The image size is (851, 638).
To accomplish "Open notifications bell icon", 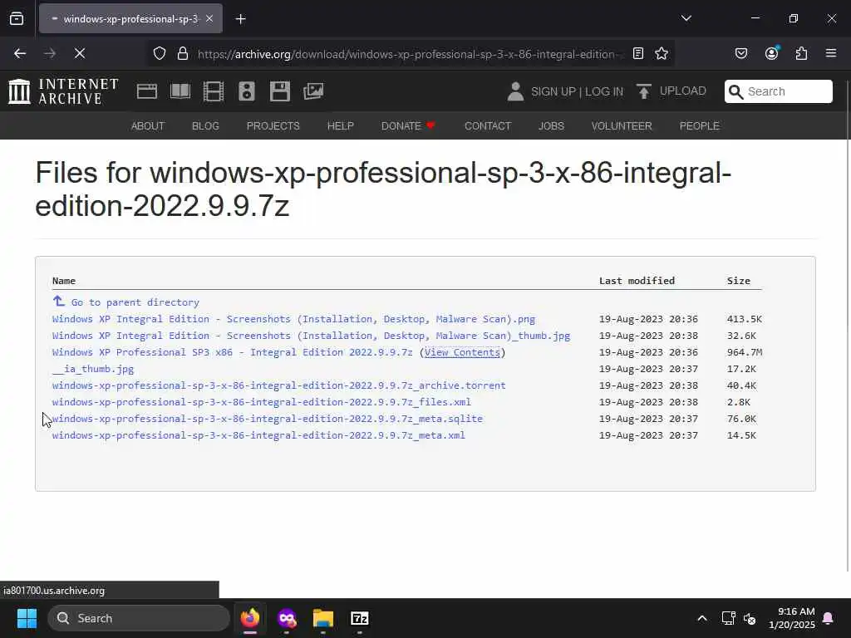I will click(829, 618).
